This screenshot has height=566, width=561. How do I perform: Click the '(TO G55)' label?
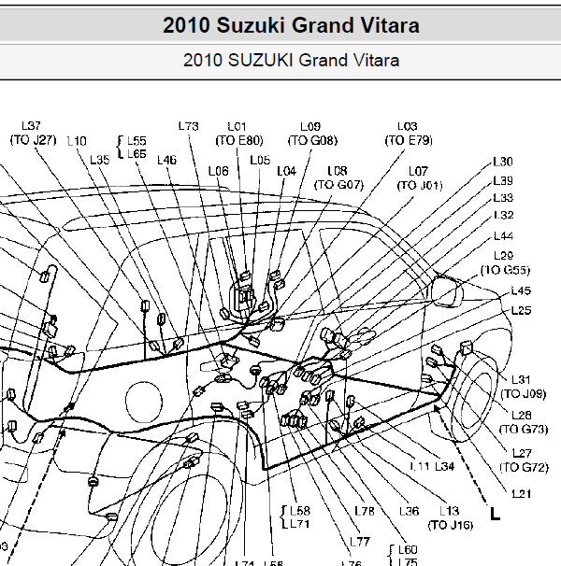[505, 270]
